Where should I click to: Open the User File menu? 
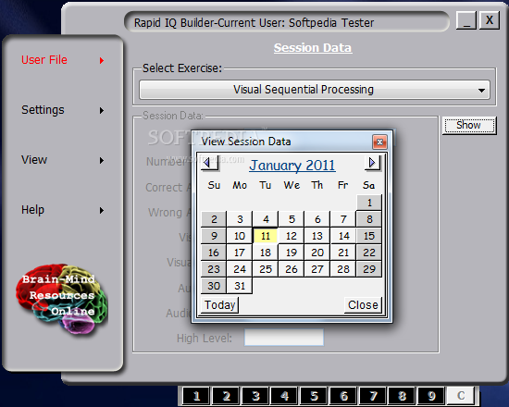(x=44, y=60)
